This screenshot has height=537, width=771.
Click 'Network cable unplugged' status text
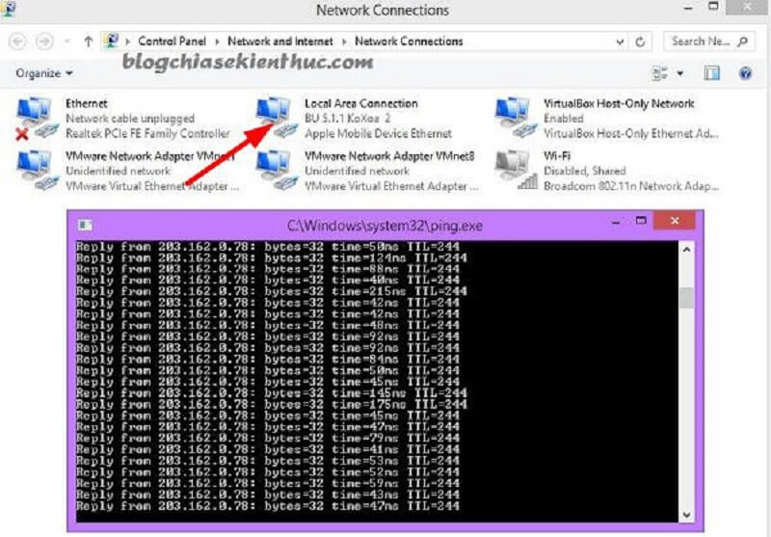(130, 119)
